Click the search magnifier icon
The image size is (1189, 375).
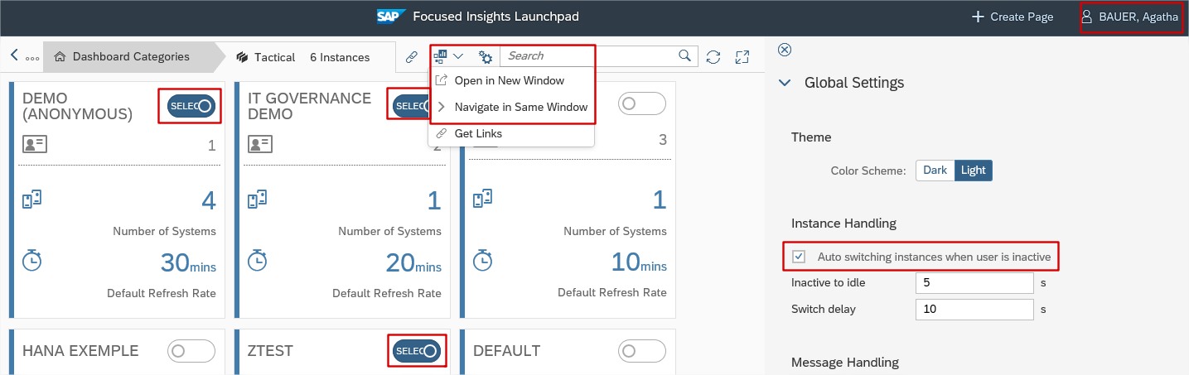point(684,55)
